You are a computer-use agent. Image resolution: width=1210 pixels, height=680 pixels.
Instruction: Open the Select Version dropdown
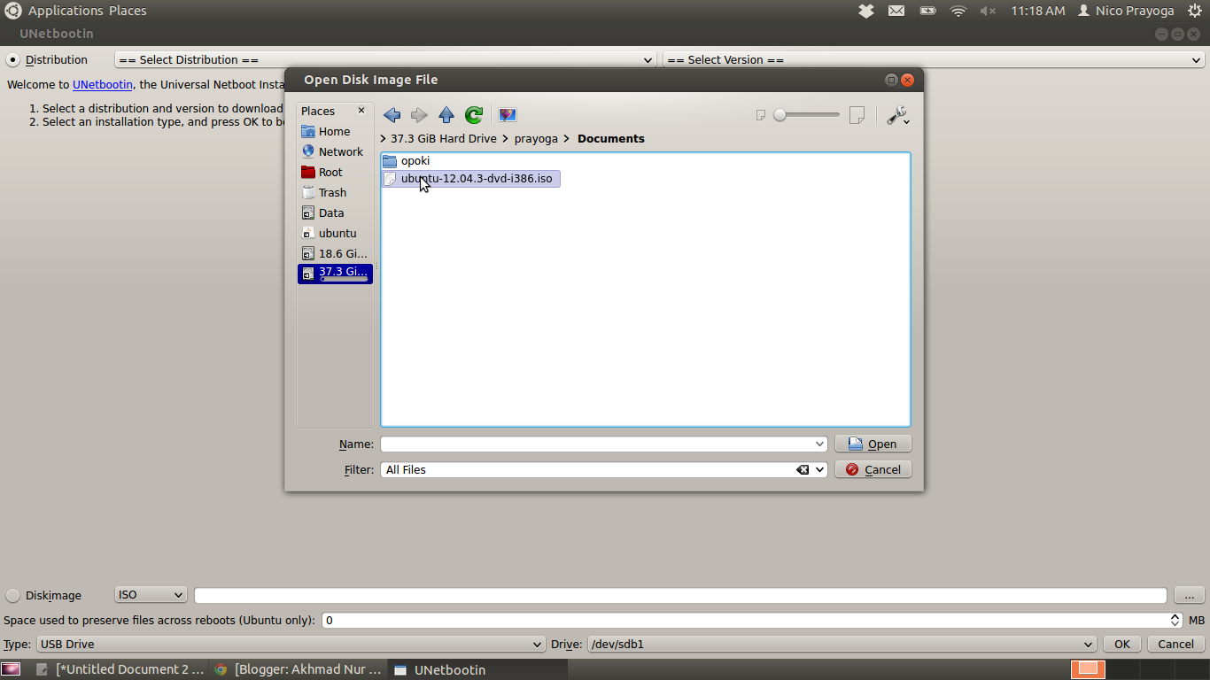(x=934, y=60)
